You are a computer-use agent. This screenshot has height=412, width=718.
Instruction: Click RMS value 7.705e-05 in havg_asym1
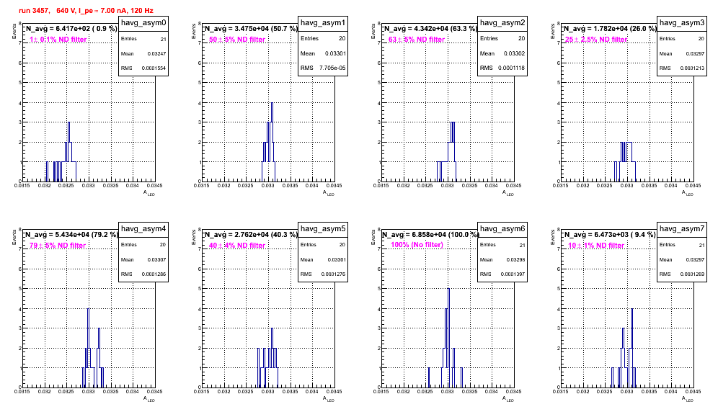tap(333, 68)
